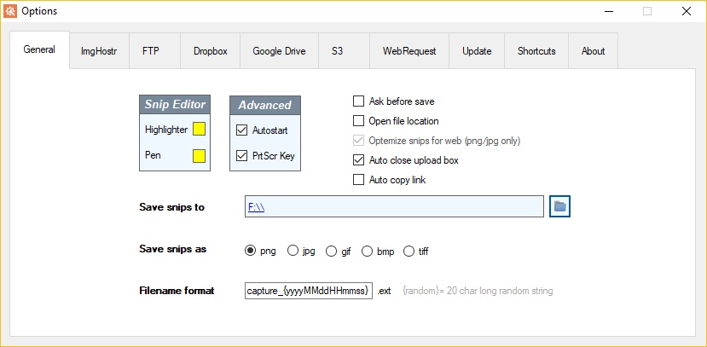The height and width of the screenshot is (347, 707).
Task: Switch to the ImgHostr tab
Action: (99, 51)
